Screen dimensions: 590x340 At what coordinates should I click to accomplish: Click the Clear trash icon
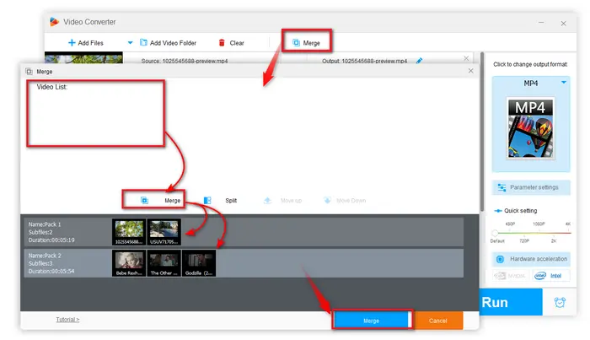[x=222, y=43]
